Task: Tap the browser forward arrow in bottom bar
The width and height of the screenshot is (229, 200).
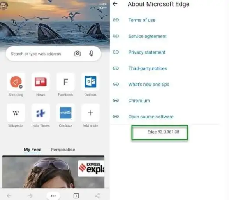Action: point(30,196)
